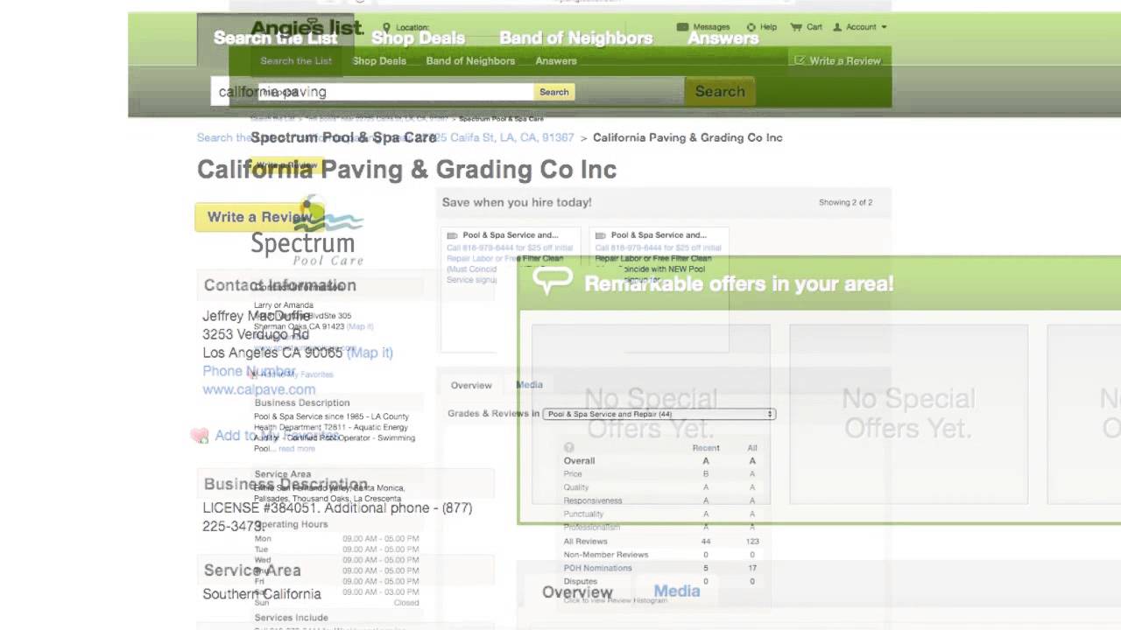Open the shopping Cart icon
Image resolution: width=1121 pixels, height=630 pixels.
pyautogui.click(x=795, y=27)
